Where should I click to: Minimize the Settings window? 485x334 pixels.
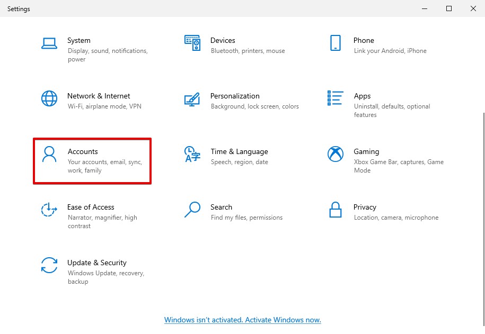(x=425, y=8)
